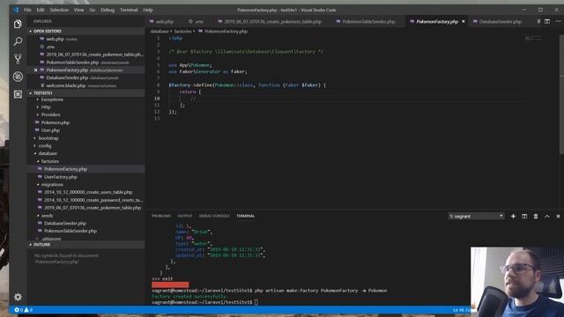Expand the Outline section
The width and height of the screenshot is (564, 317).
pos(86,245)
